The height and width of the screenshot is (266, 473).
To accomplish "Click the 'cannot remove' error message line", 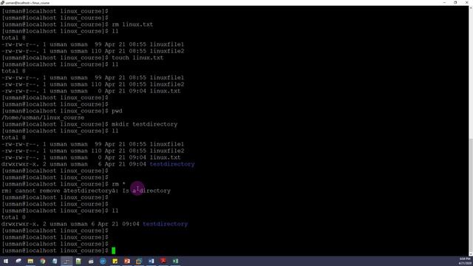I will point(86,191).
